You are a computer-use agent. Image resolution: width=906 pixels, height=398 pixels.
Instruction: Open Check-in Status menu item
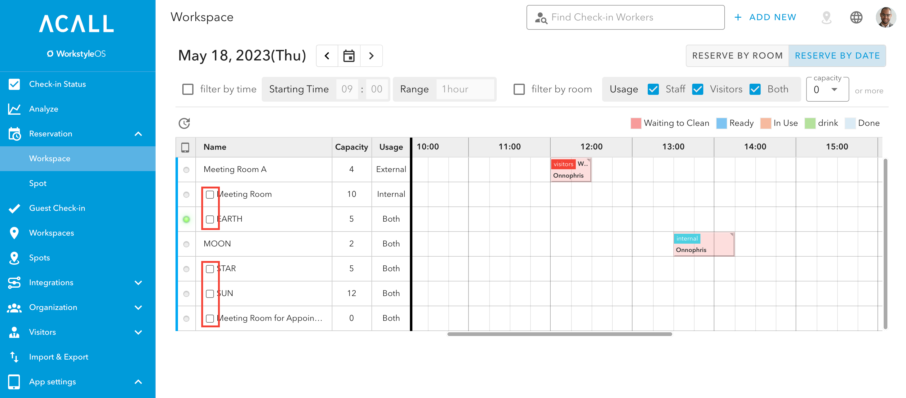click(78, 84)
